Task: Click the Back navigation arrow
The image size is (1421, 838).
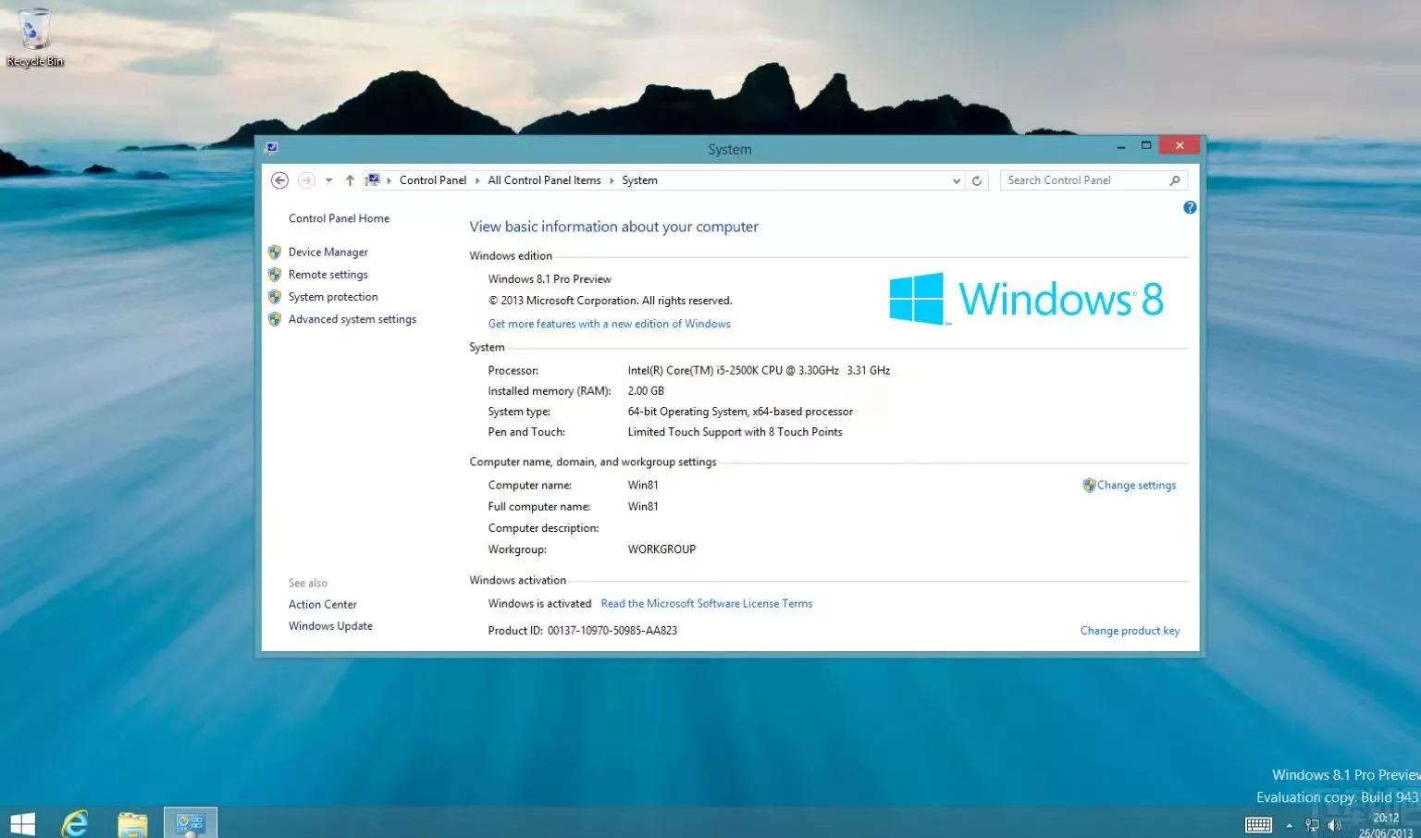Action: 279,180
